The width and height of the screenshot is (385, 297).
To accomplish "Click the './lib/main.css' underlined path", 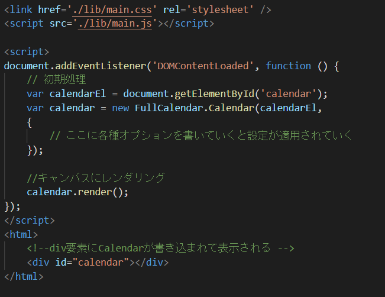I will coord(112,10).
